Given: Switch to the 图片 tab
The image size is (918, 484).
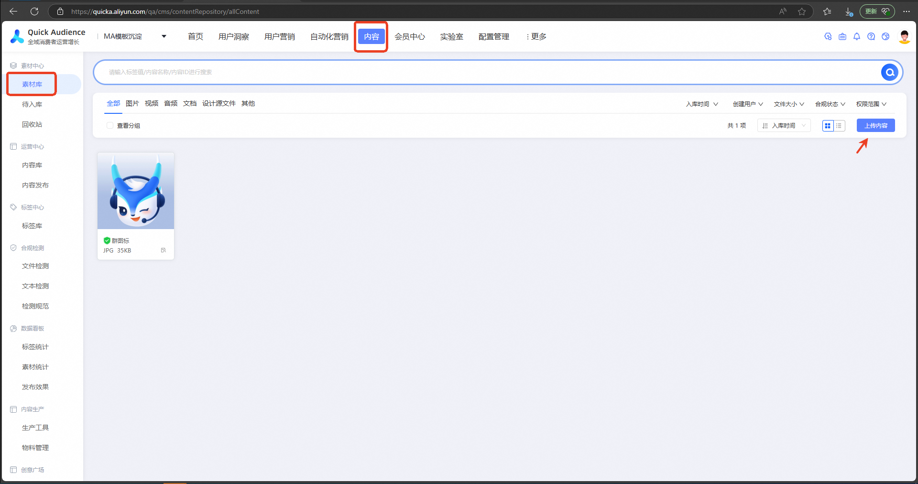Looking at the screenshot, I should point(132,103).
